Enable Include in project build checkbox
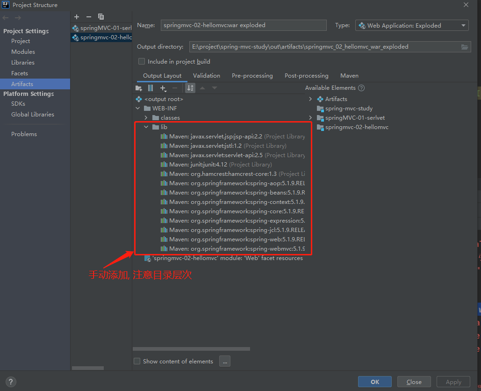 coord(142,61)
